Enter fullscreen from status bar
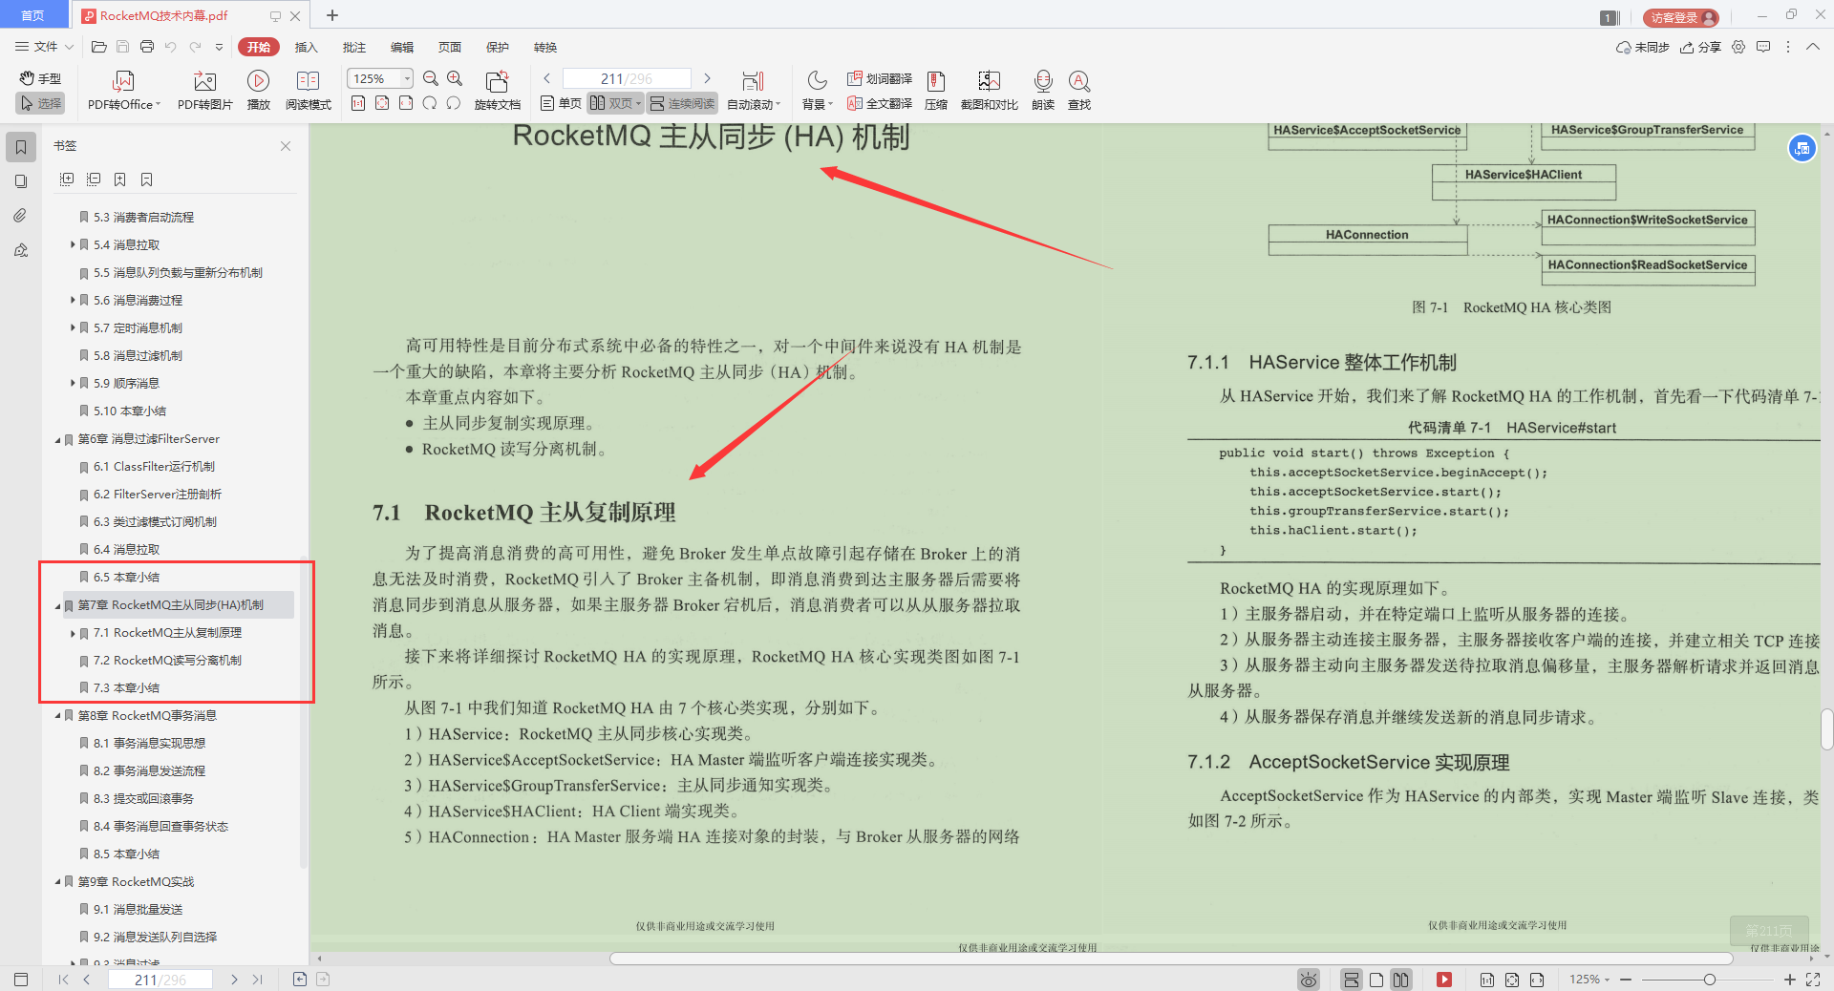Screen dimensions: 1834x991 coord(1813,980)
